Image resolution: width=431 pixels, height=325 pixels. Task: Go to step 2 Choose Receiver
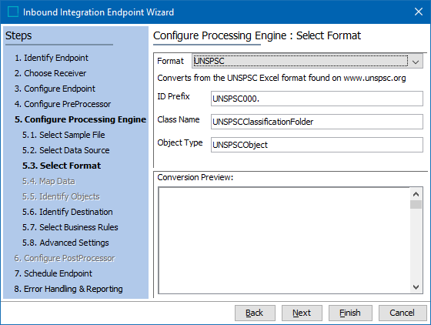coord(50,73)
